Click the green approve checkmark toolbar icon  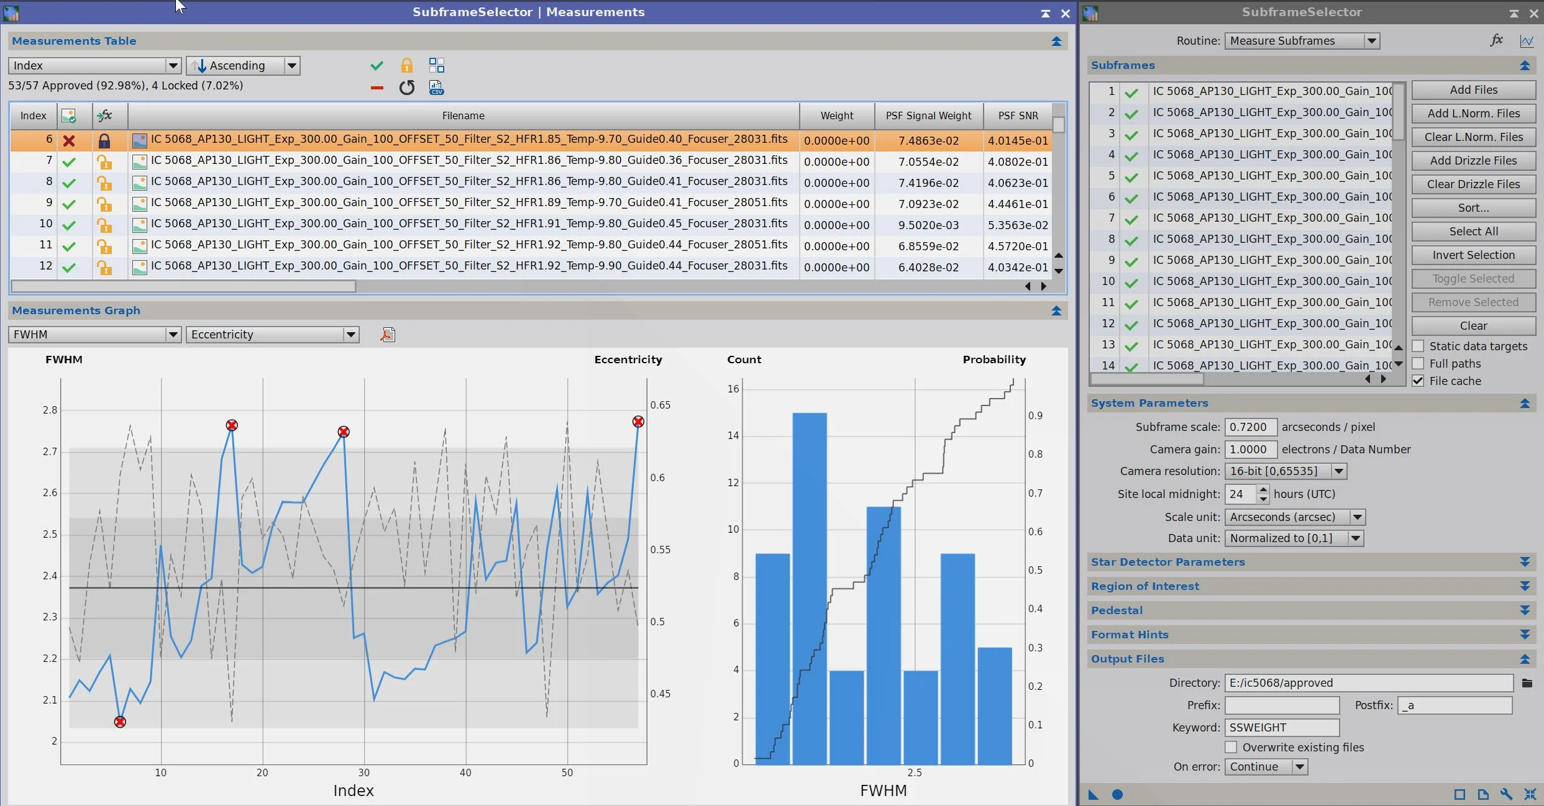377,65
